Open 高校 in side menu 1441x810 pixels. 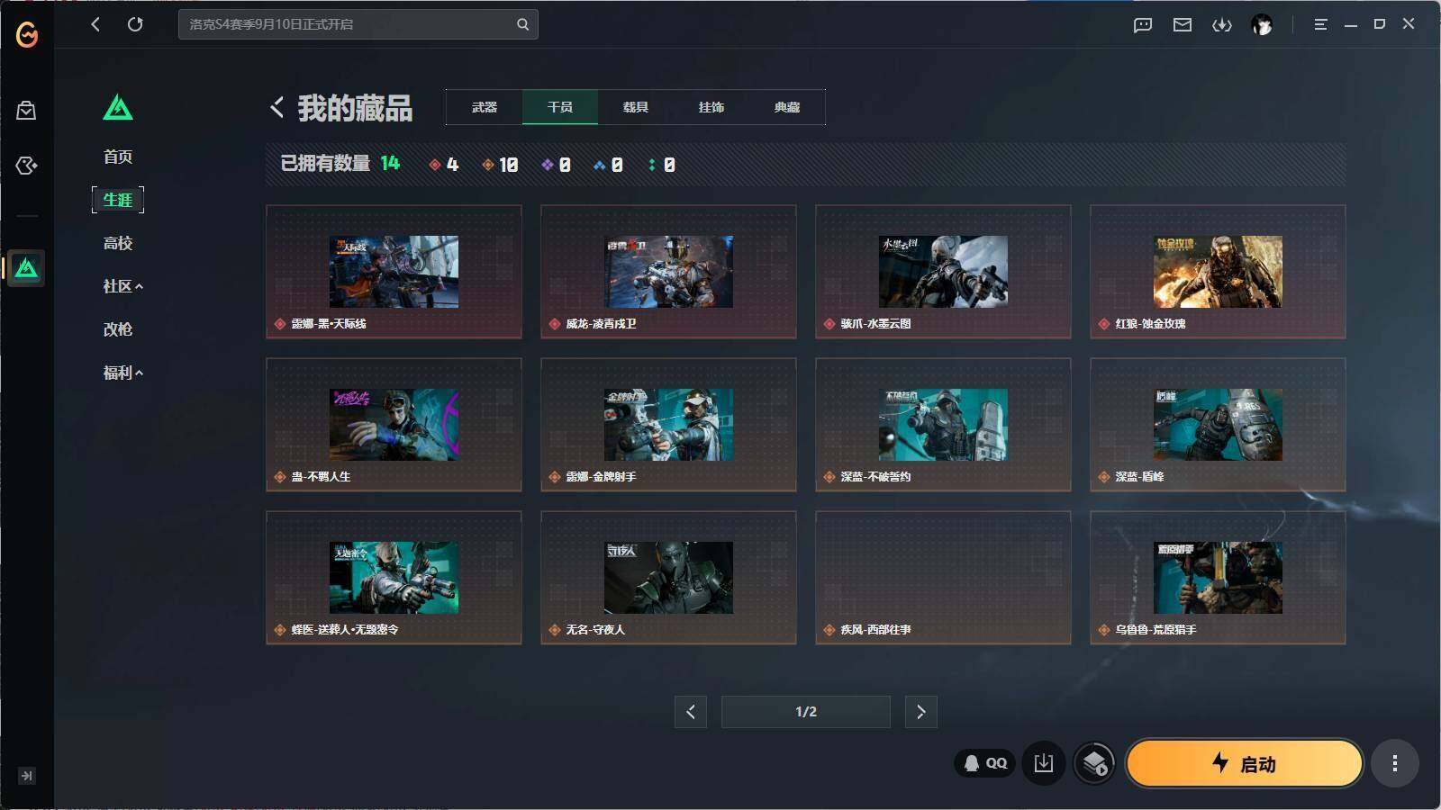pyautogui.click(x=118, y=243)
